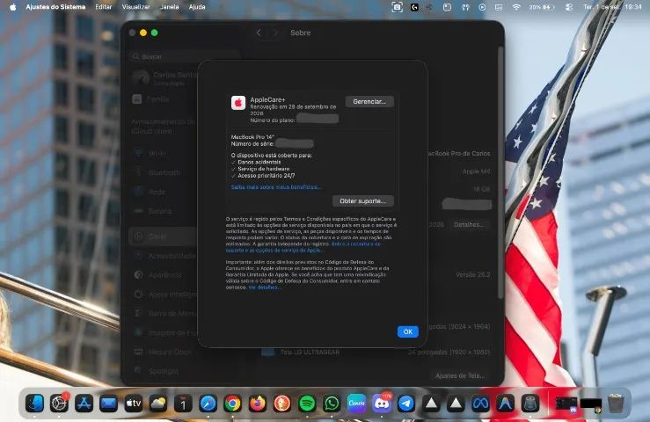Image resolution: width=650 pixels, height=422 pixels.
Task: Open the Mail app in the Dock
Action: pos(108,404)
